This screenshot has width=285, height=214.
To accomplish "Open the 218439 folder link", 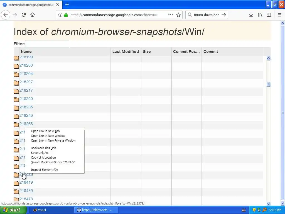I will 26,191.
